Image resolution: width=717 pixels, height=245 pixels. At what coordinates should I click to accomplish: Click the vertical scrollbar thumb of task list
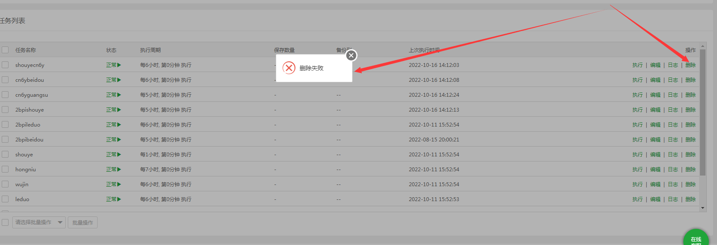703,112
